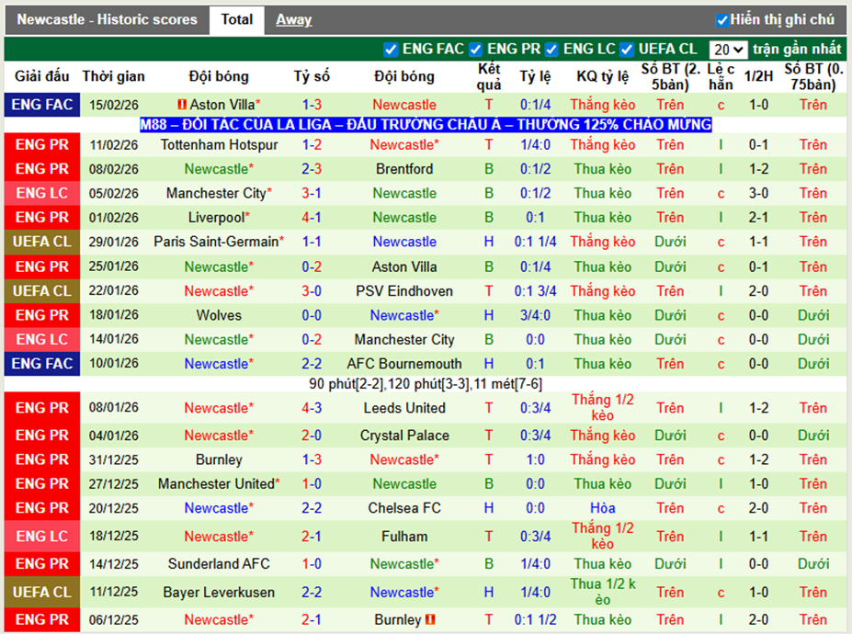Click the 'Thời gian' column header

(114, 76)
